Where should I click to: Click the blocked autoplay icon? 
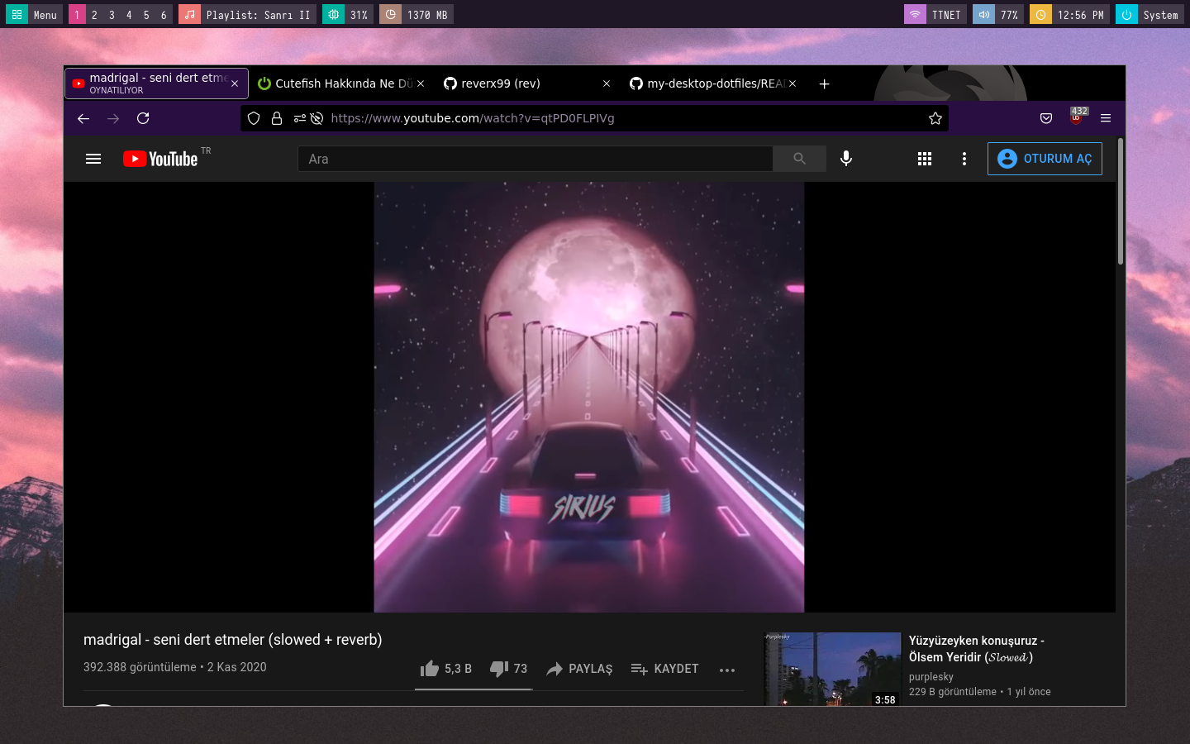click(x=317, y=118)
